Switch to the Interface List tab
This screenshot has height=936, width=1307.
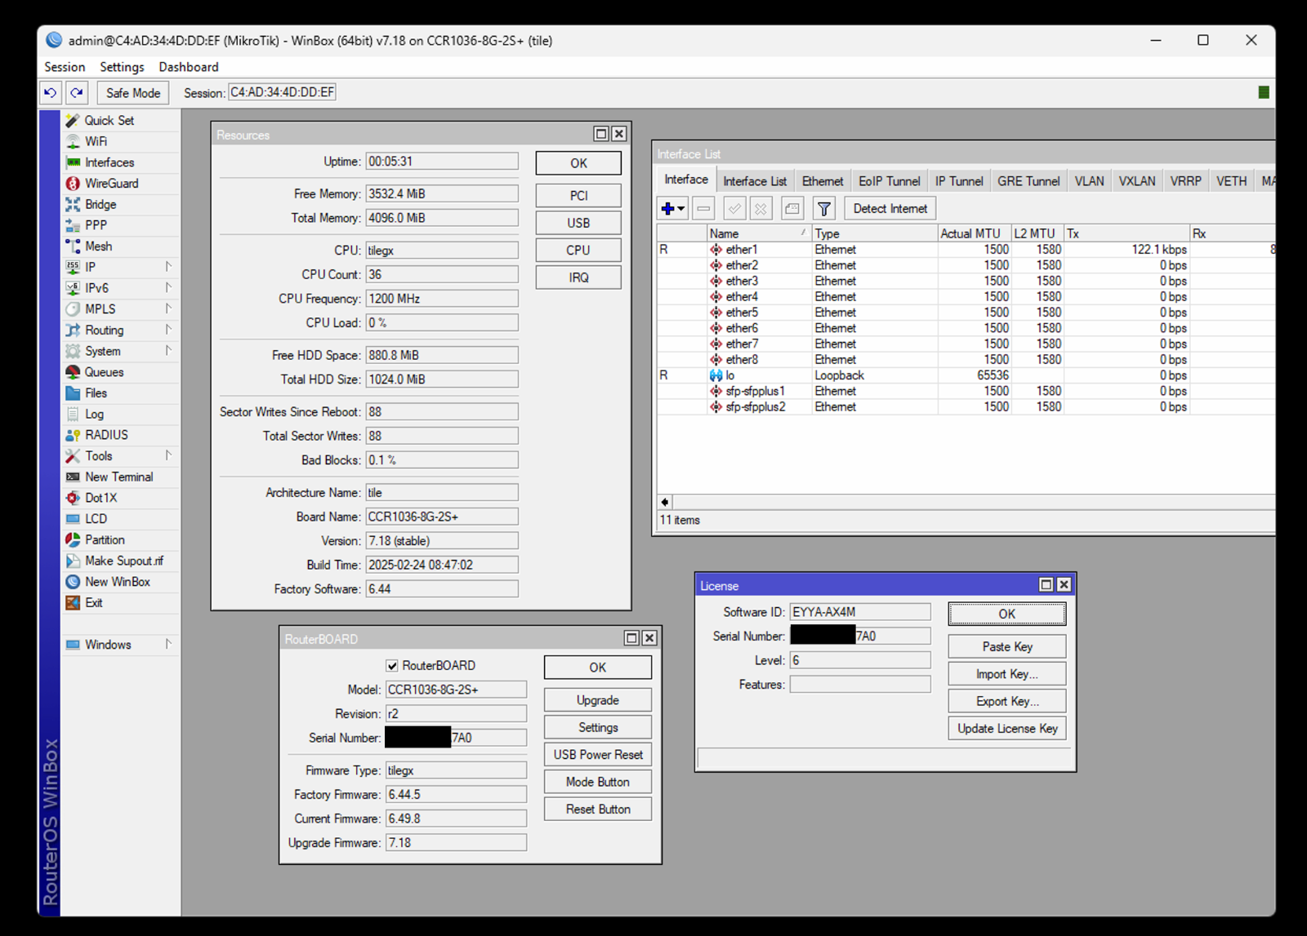click(x=755, y=181)
